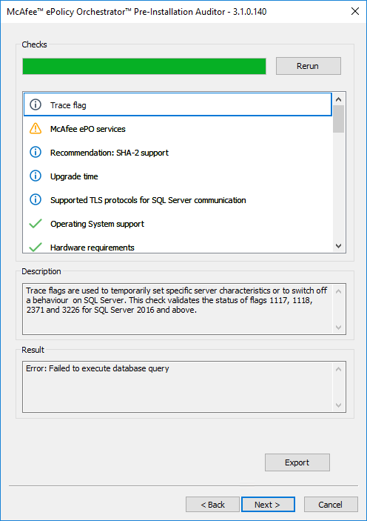Click the warning icon for McAfee ePO services
This screenshot has width=367, height=521.
pyautogui.click(x=36, y=128)
